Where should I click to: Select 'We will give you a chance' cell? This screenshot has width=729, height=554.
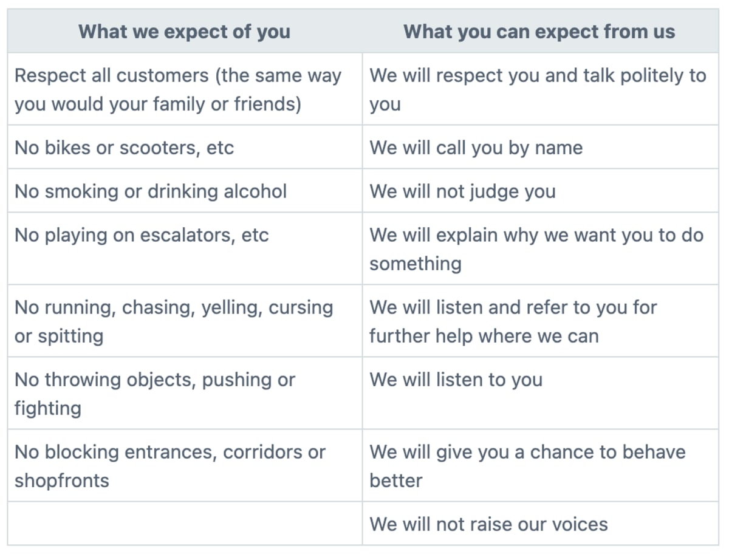click(541, 465)
